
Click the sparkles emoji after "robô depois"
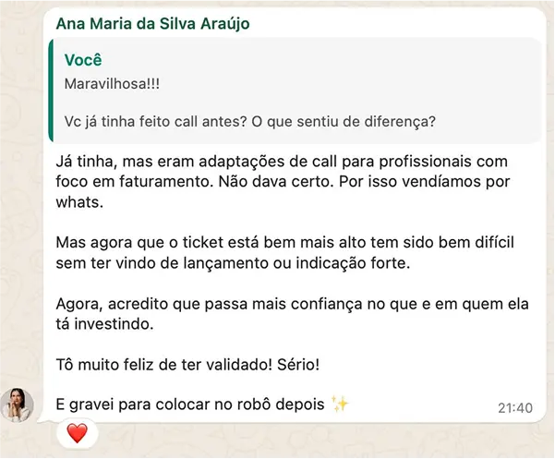click(339, 404)
